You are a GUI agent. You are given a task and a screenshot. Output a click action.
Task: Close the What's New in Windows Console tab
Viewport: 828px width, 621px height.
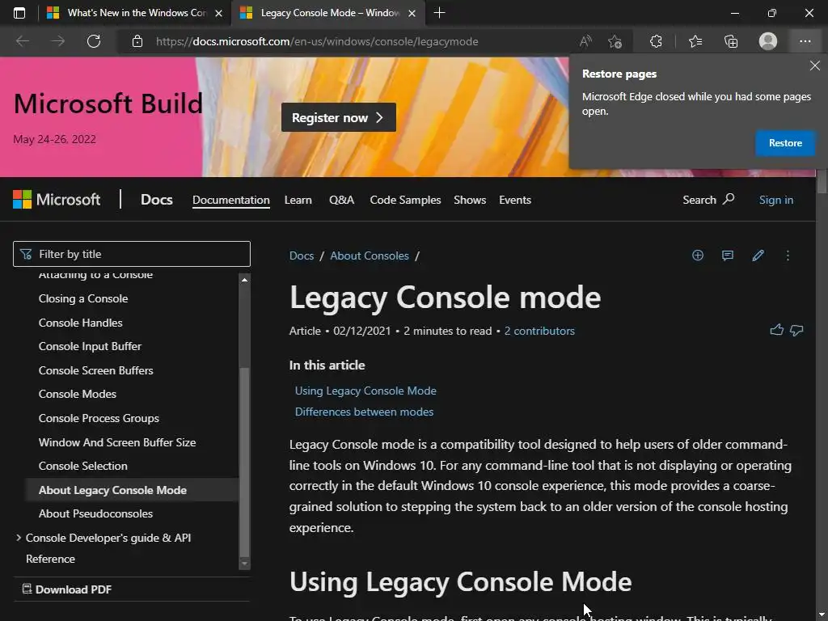point(218,13)
